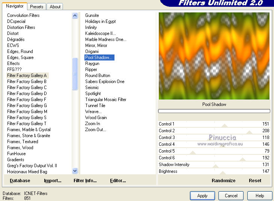Select Effects category
Screen dimensions: 274x201
(14, 63)
